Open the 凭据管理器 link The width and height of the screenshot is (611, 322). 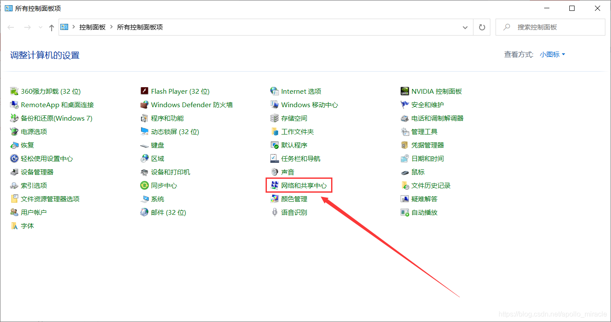[427, 145]
